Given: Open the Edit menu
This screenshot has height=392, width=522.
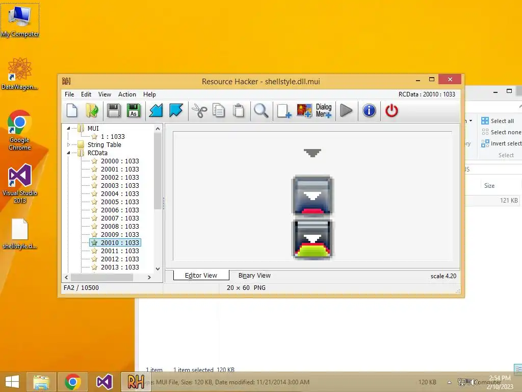Looking at the screenshot, I should click(86, 94).
